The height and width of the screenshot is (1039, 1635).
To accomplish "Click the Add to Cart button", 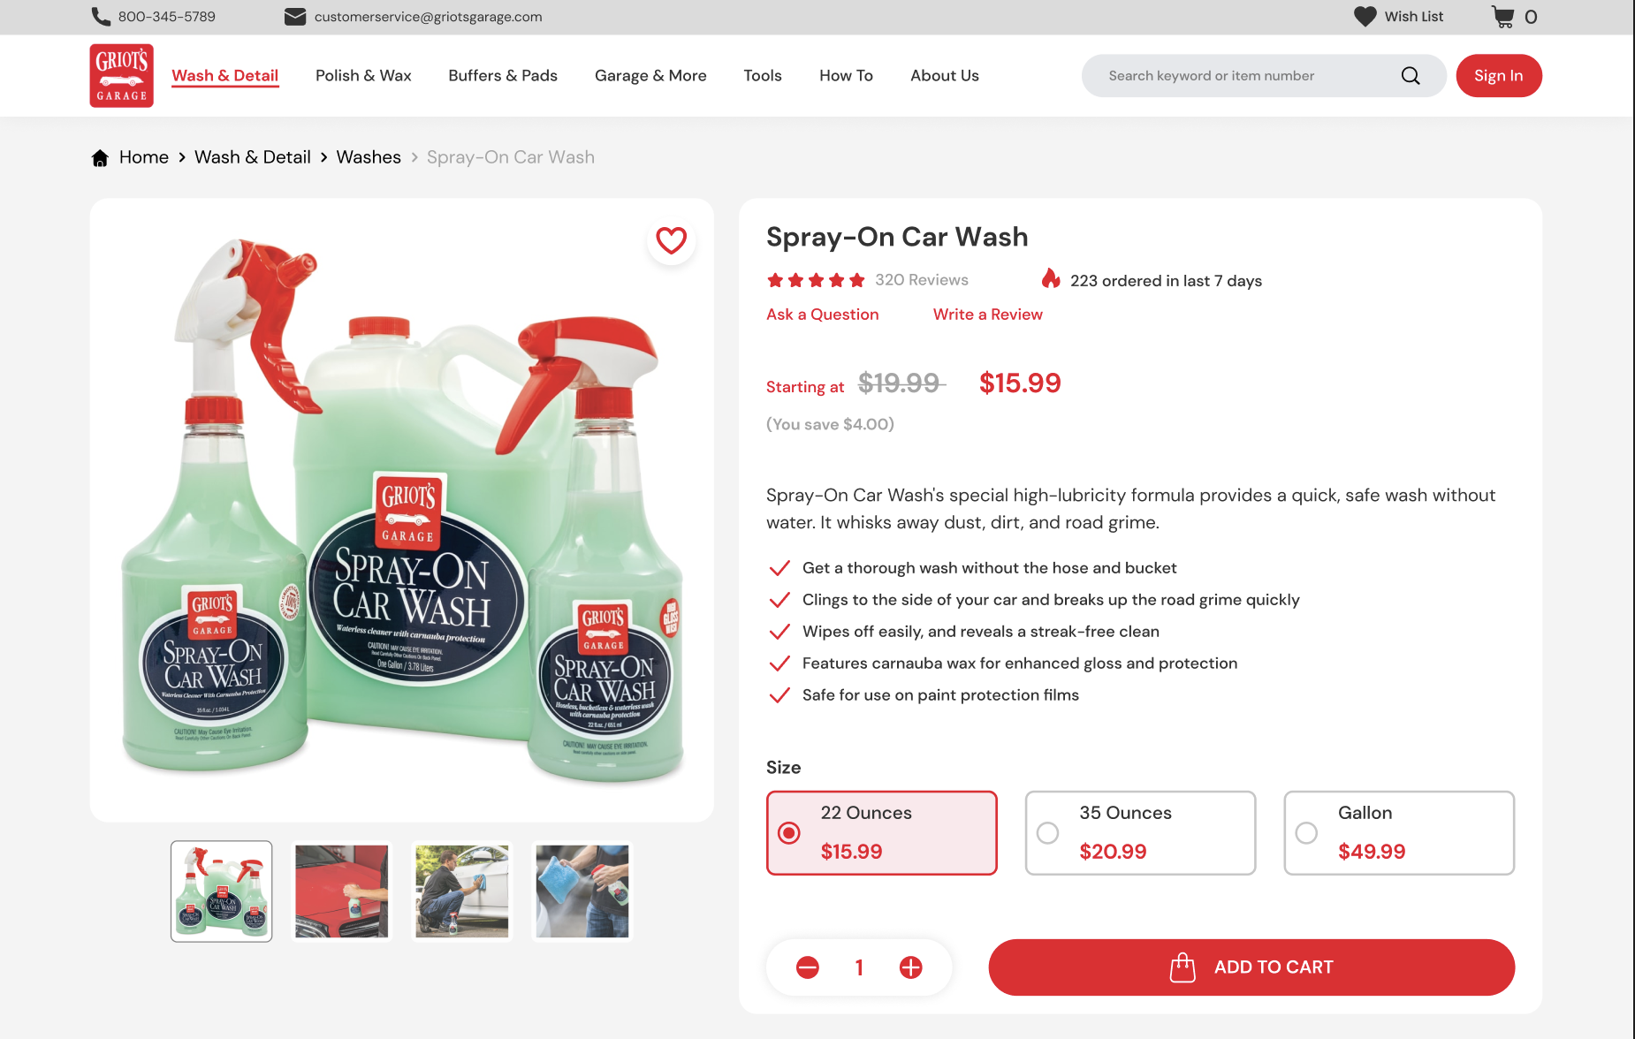I will 1251,967.
